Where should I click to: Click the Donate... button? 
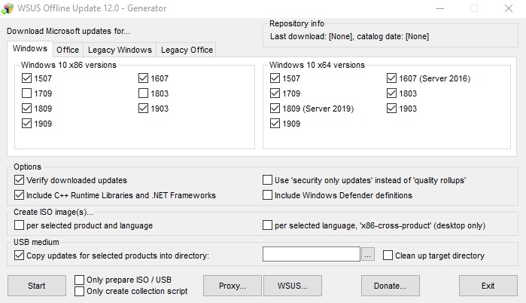(390, 286)
